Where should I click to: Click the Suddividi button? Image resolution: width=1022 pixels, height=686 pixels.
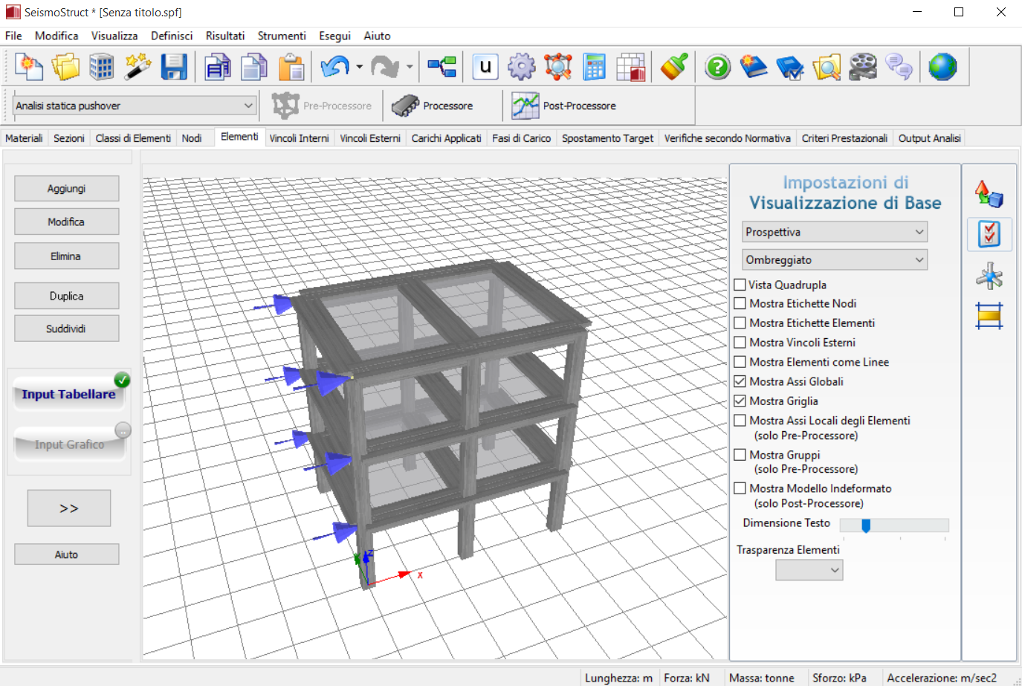[x=66, y=329]
